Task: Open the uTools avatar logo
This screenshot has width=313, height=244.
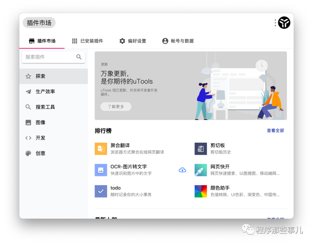Action: (284, 23)
